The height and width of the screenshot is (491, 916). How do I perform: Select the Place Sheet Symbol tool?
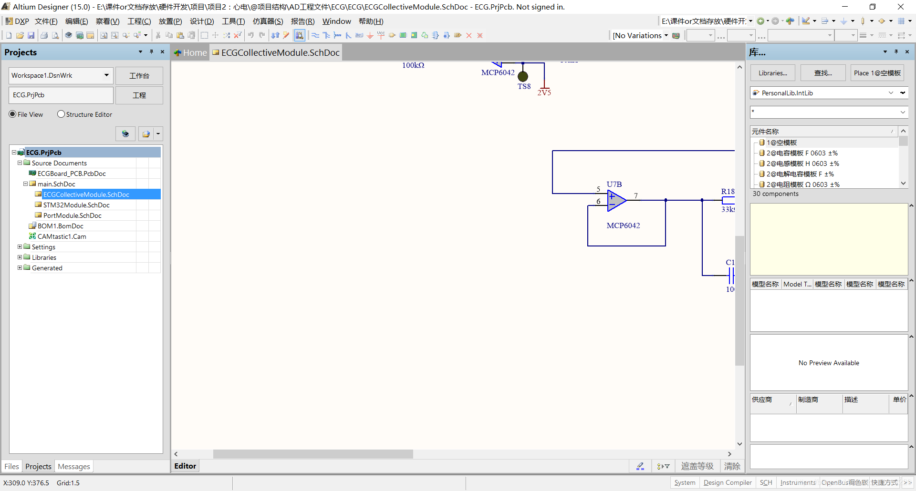(x=403, y=35)
